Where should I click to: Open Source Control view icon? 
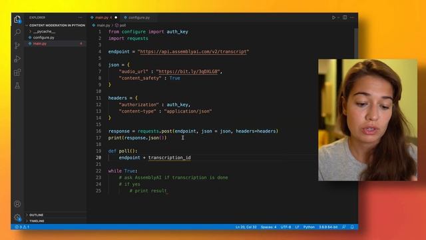pos(17,45)
